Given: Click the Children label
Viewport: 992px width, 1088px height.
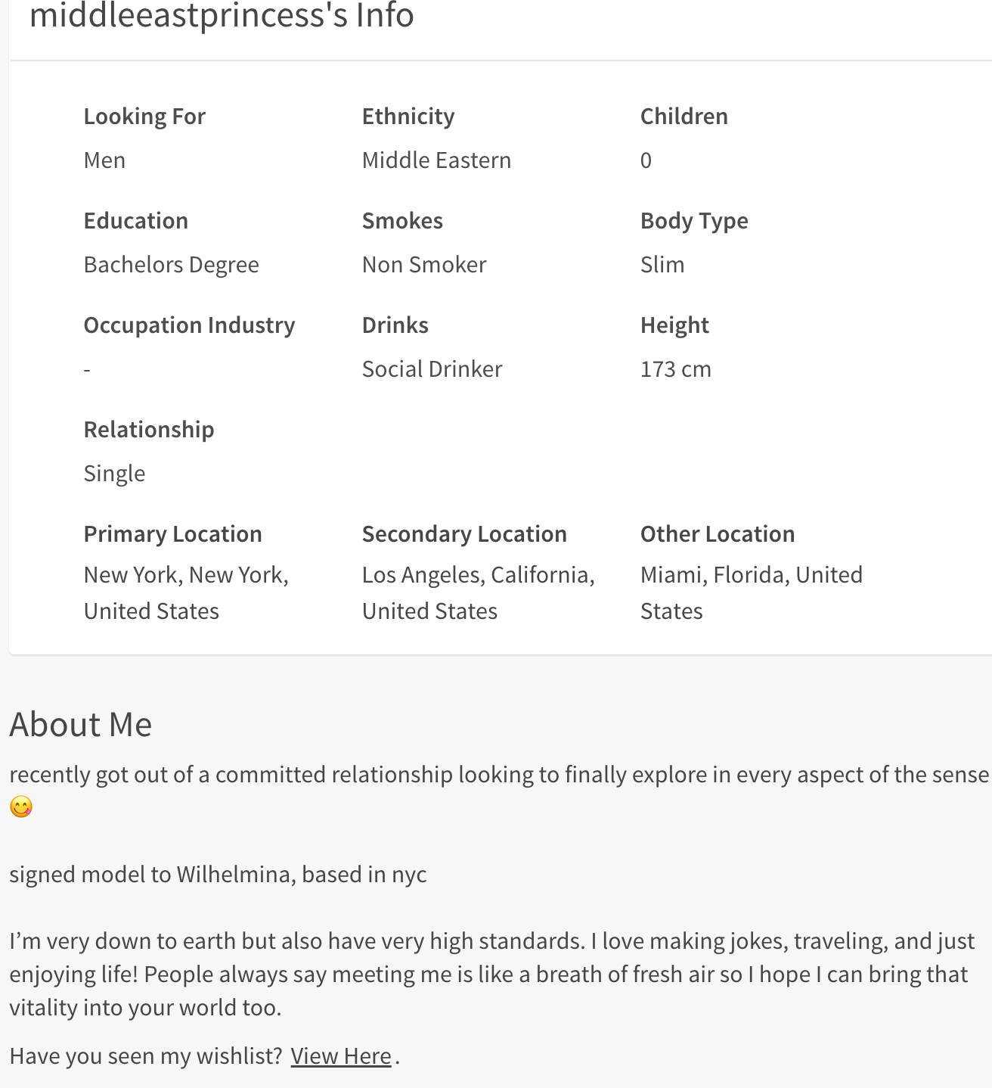Looking at the screenshot, I should [x=684, y=117].
